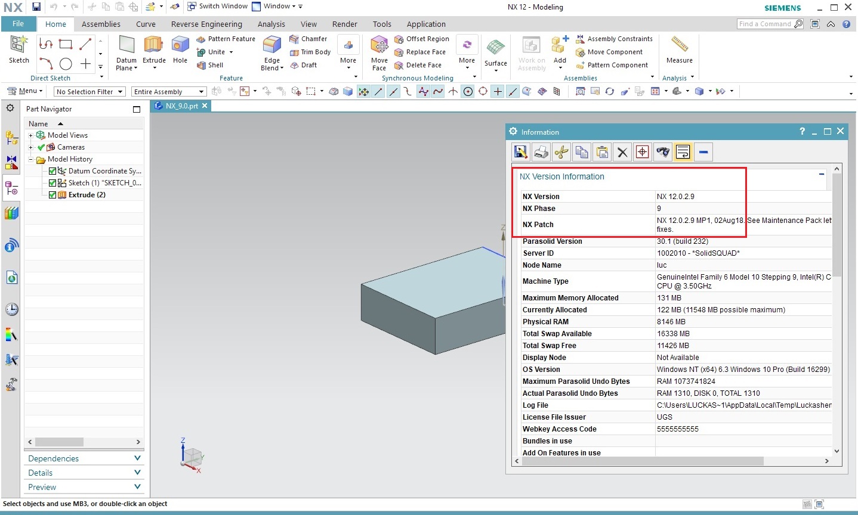Click the scissors Cut icon in Information
The height and width of the screenshot is (515, 858).
pyautogui.click(x=561, y=152)
